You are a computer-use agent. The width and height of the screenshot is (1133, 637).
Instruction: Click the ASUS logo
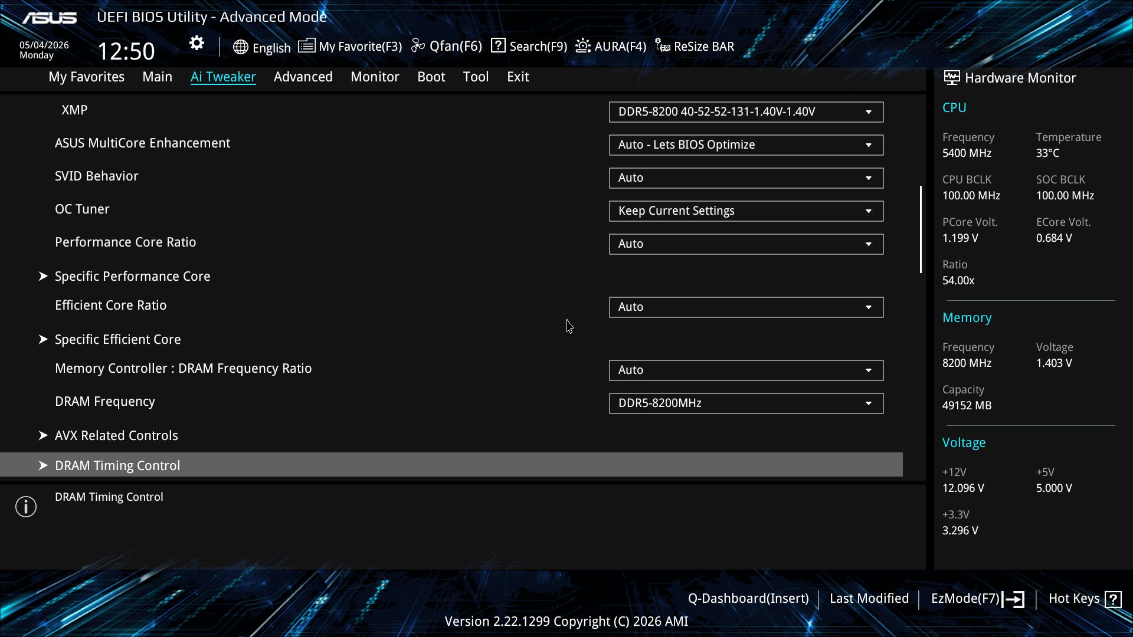click(50, 18)
